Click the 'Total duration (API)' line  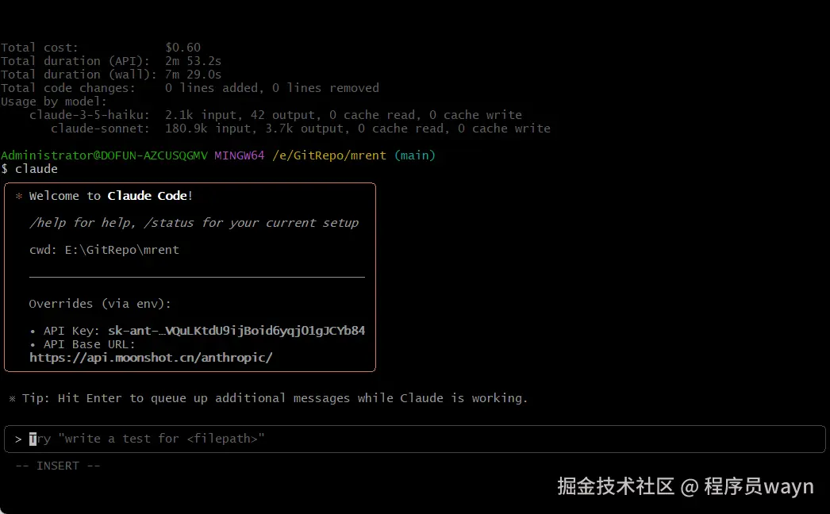pos(111,61)
